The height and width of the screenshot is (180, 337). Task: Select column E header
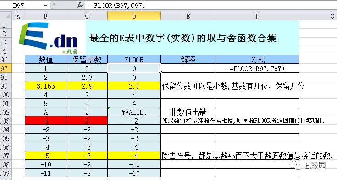188,16
